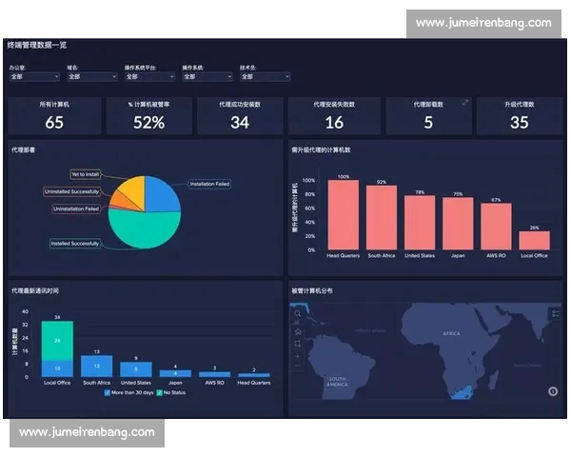Image resolution: width=571 pixels, height=457 pixels.
Task: Toggle the More than 30 days legend checkbox
Action: (107, 391)
